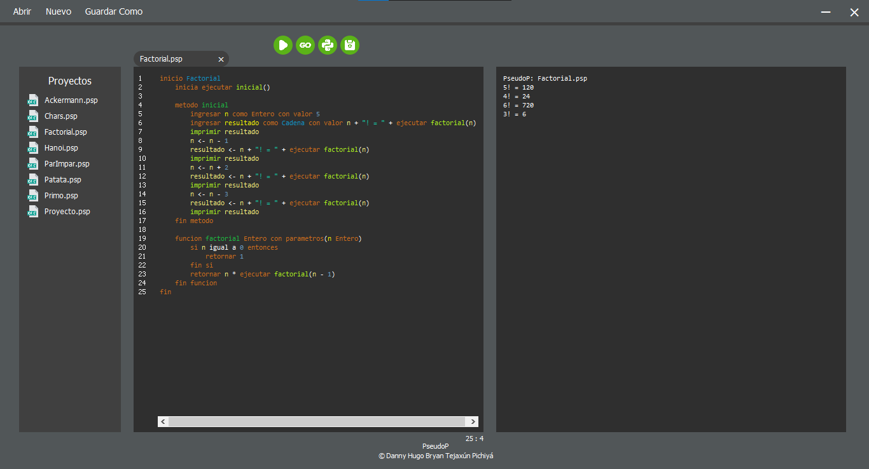Click the 'n <- n - 1' code line
The height and width of the screenshot is (469, 869).
pos(209,140)
